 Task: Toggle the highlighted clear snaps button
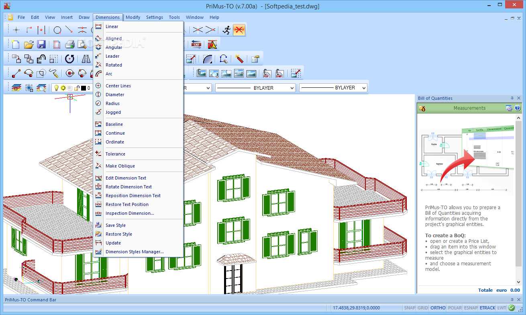(239, 30)
